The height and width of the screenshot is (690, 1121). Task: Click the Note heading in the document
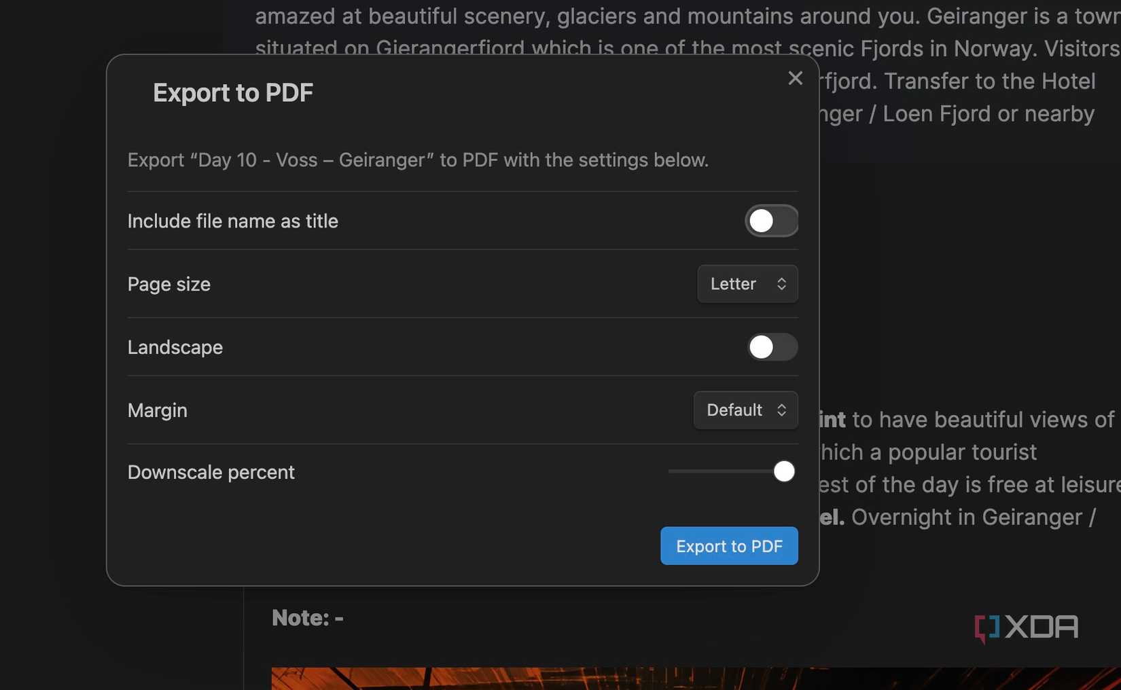[x=307, y=618]
